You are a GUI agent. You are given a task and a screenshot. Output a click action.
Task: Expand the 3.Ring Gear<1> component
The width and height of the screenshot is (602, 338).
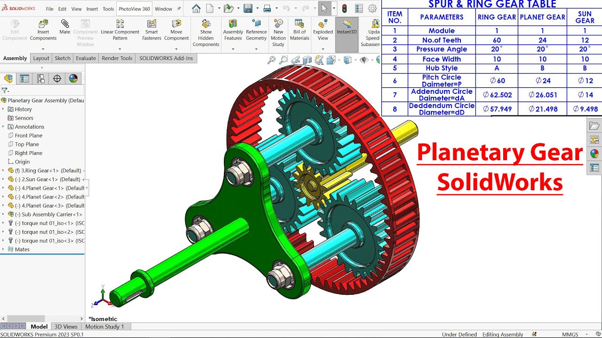(x=4, y=170)
